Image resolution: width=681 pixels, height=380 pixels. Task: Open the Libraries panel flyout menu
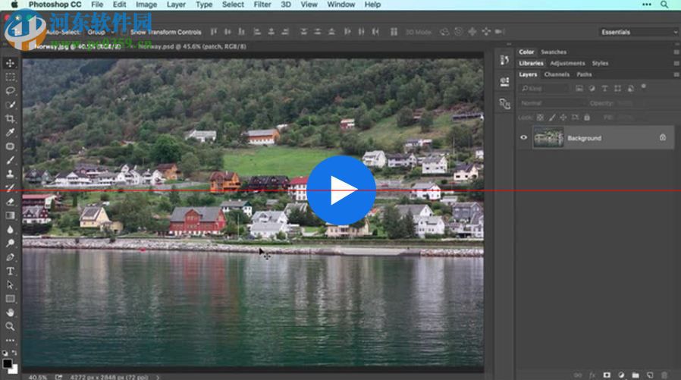[676, 64]
